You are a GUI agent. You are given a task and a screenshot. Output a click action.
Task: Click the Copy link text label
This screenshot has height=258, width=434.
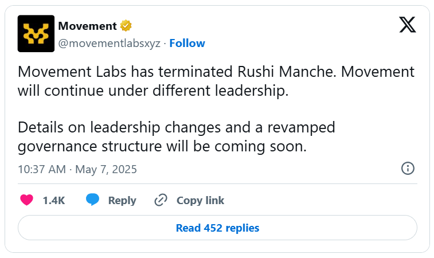(200, 200)
